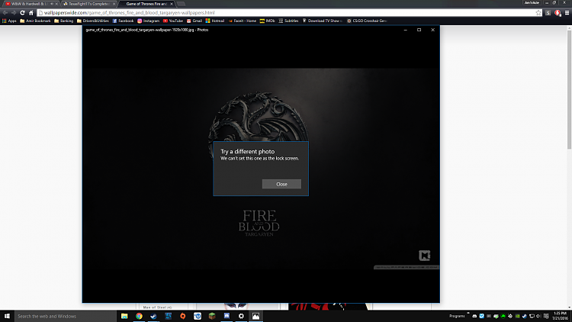Maximize the Photos window
Image resolution: width=572 pixels, height=322 pixels.
click(419, 30)
